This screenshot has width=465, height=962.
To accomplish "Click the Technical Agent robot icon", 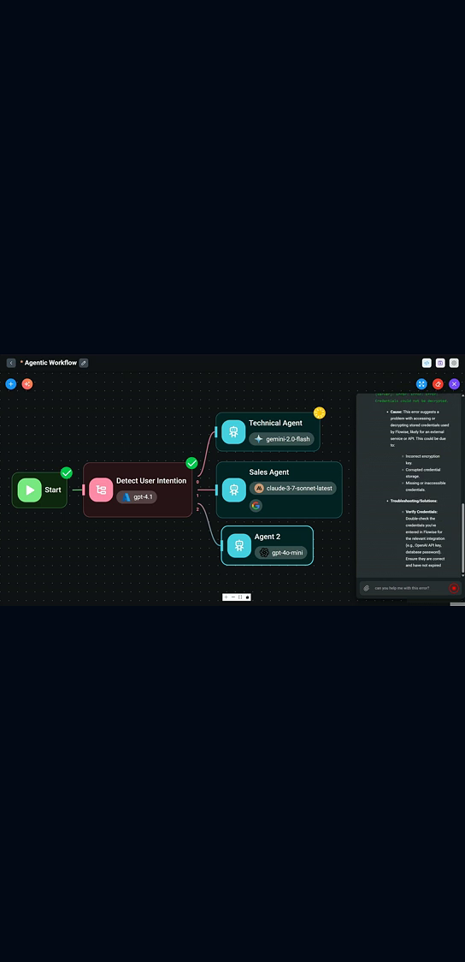I will pyautogui.click(x=233, y=432).
